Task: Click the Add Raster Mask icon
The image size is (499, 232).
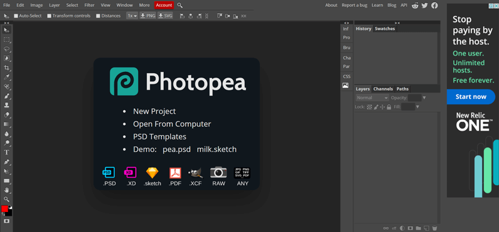Action: pos(410,228)
